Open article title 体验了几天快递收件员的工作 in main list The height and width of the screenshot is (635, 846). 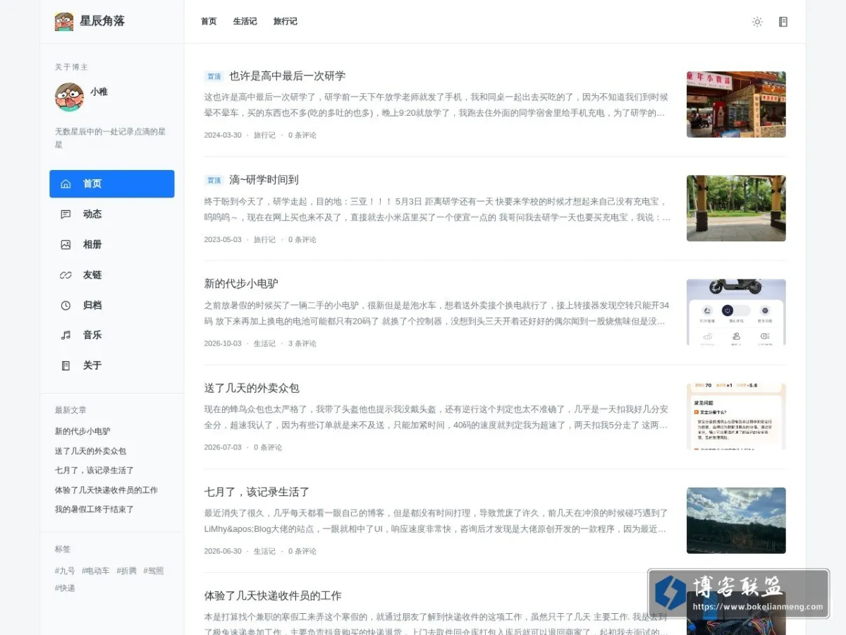[x=273, y=595]
